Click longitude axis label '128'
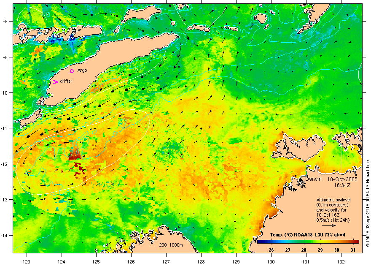Image resolution: width=371 pixels, height=266 pixels. click(x=201, y=262)
